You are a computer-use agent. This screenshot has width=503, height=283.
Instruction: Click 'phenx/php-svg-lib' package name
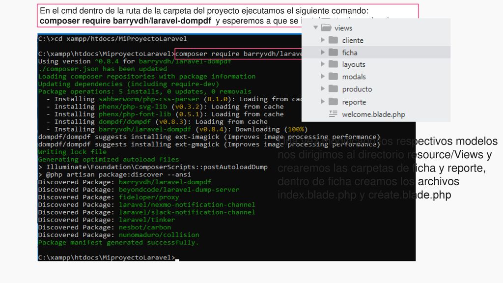coord(133,107)
